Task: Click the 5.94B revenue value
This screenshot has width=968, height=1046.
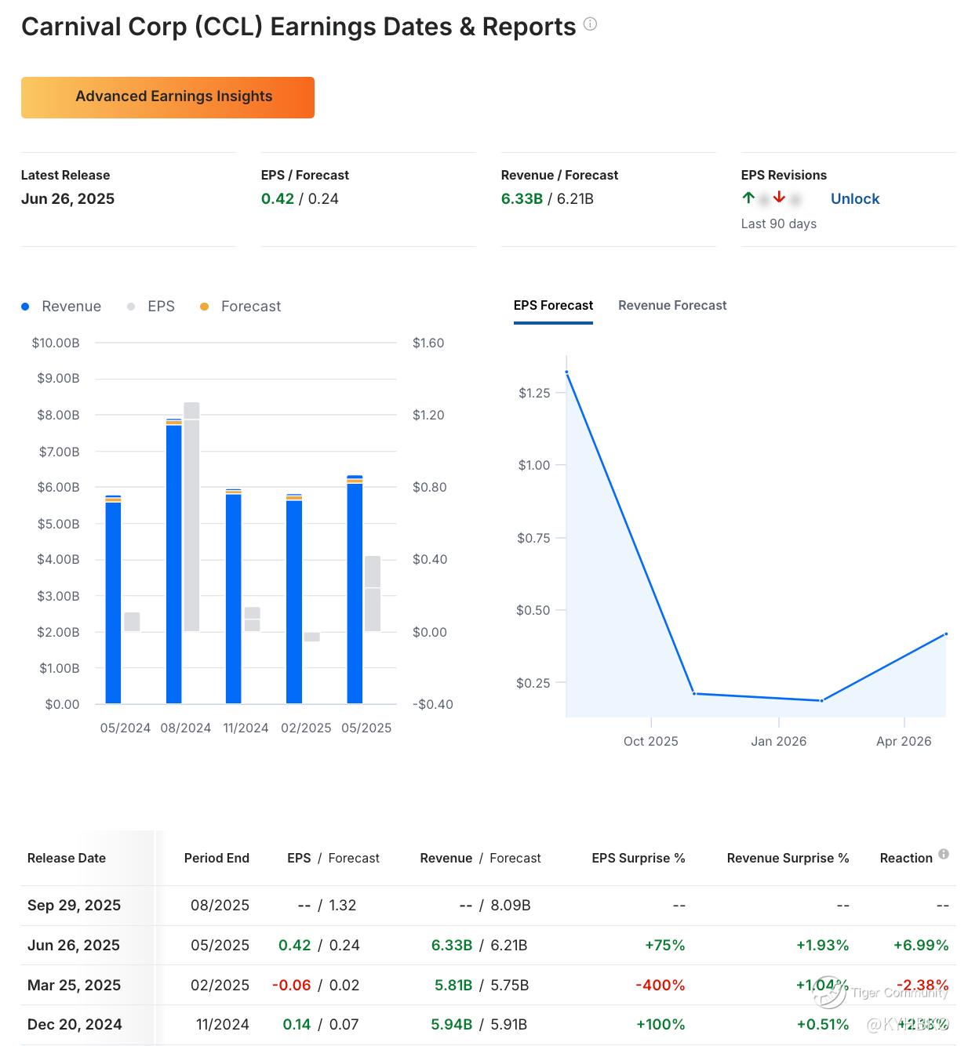Action: [x=452, y=1025]
